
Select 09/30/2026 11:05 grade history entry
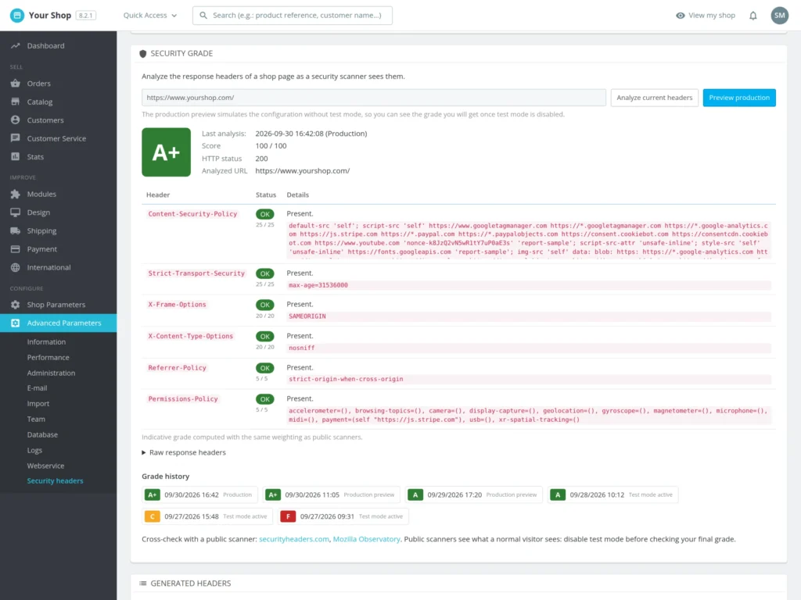click(332, 495)
